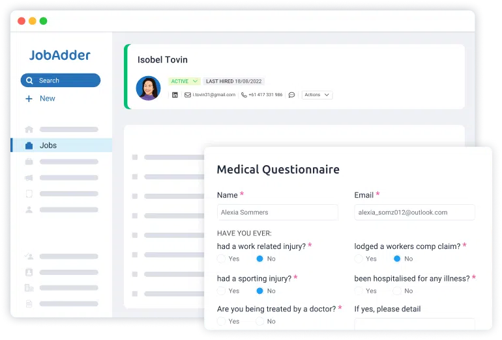Click the plus icon beside New
The width and height of the screenshot is (502, 340).
coord(29,99)
